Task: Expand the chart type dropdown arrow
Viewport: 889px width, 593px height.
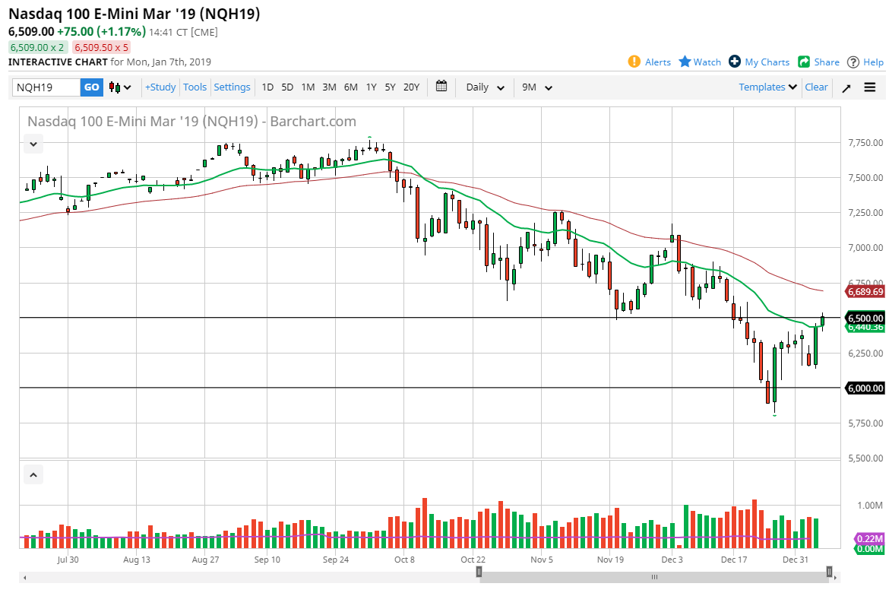Action: pyautogui.click(x=128, y=87)
